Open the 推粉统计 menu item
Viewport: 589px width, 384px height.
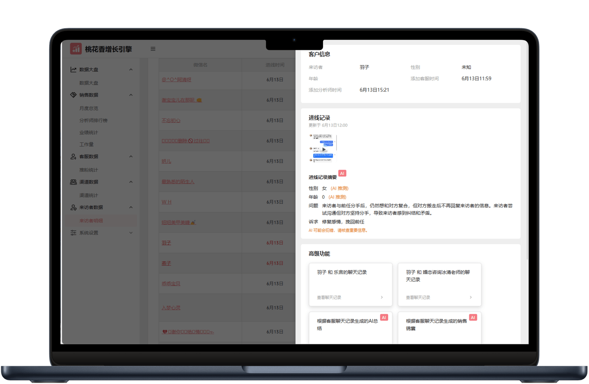(89, 170)
